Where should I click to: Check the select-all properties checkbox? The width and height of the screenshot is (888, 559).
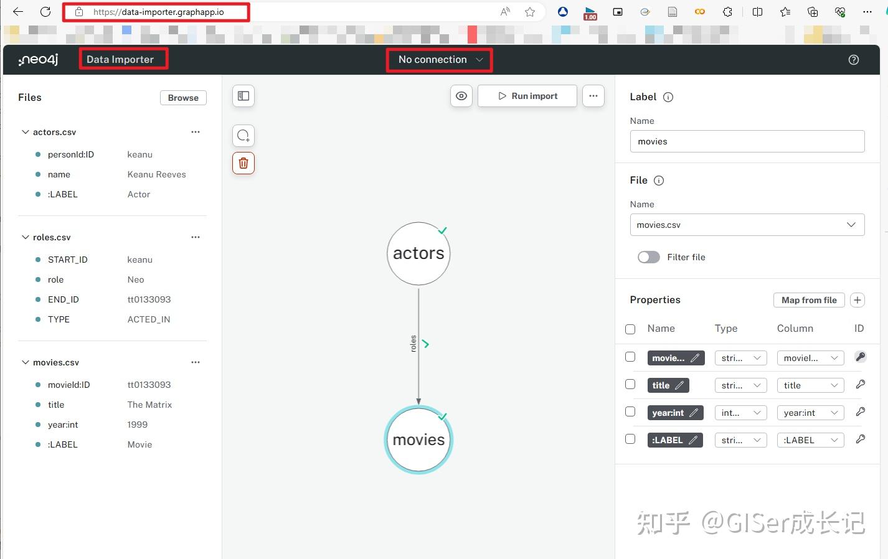click(x=630, y=329)
